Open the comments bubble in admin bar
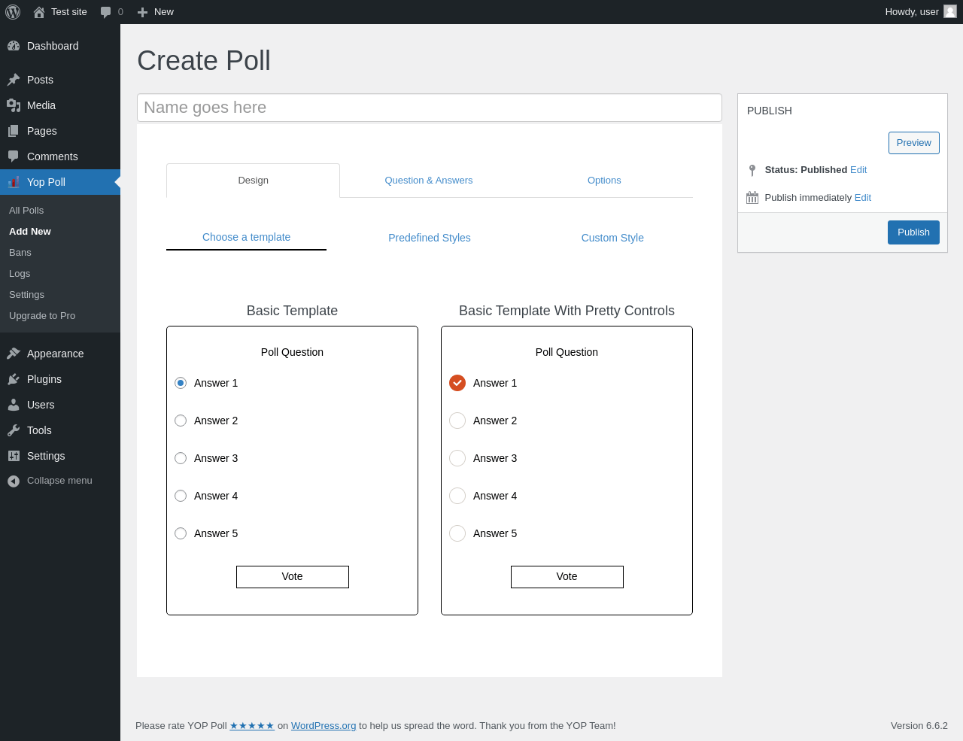 106,12
